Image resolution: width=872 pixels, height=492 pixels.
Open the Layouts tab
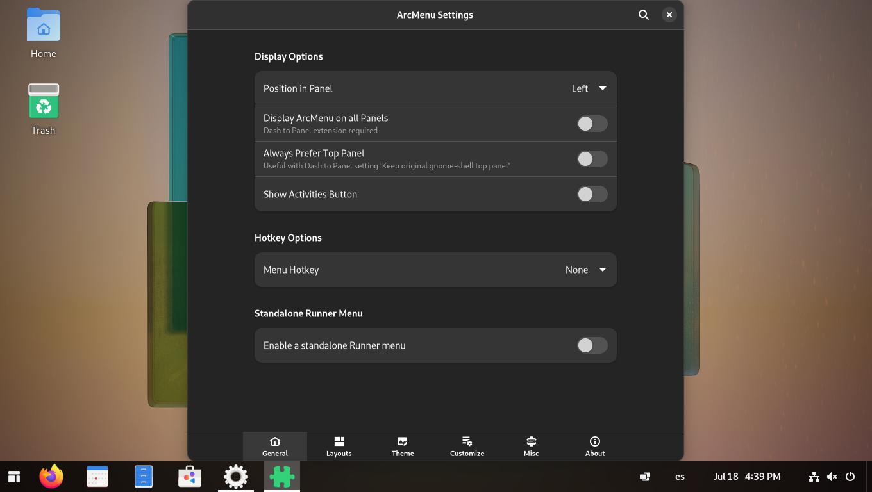(339, 447)
